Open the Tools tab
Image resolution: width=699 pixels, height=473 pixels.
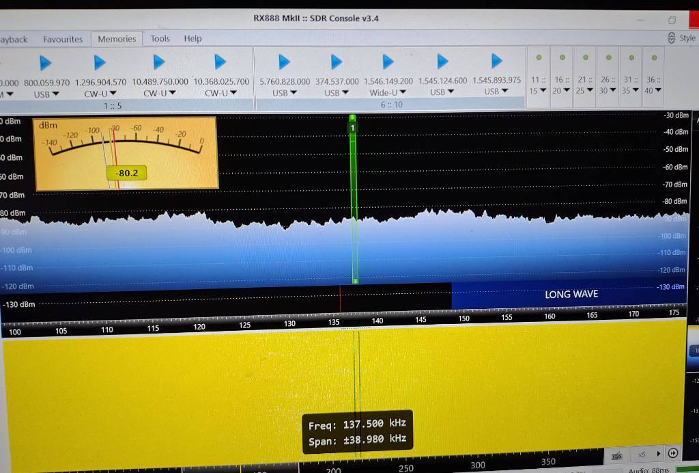tap(160, 39)
